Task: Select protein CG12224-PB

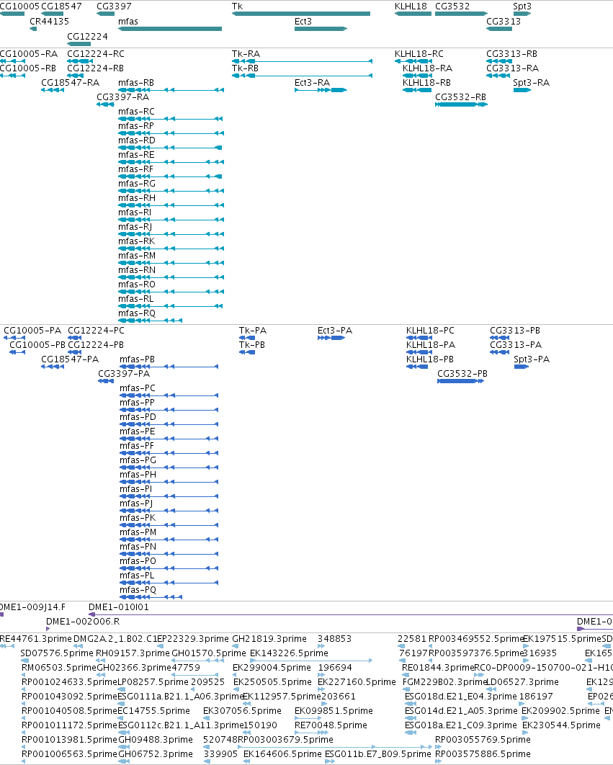Action: pyautogui.click(x=96, y=345)
